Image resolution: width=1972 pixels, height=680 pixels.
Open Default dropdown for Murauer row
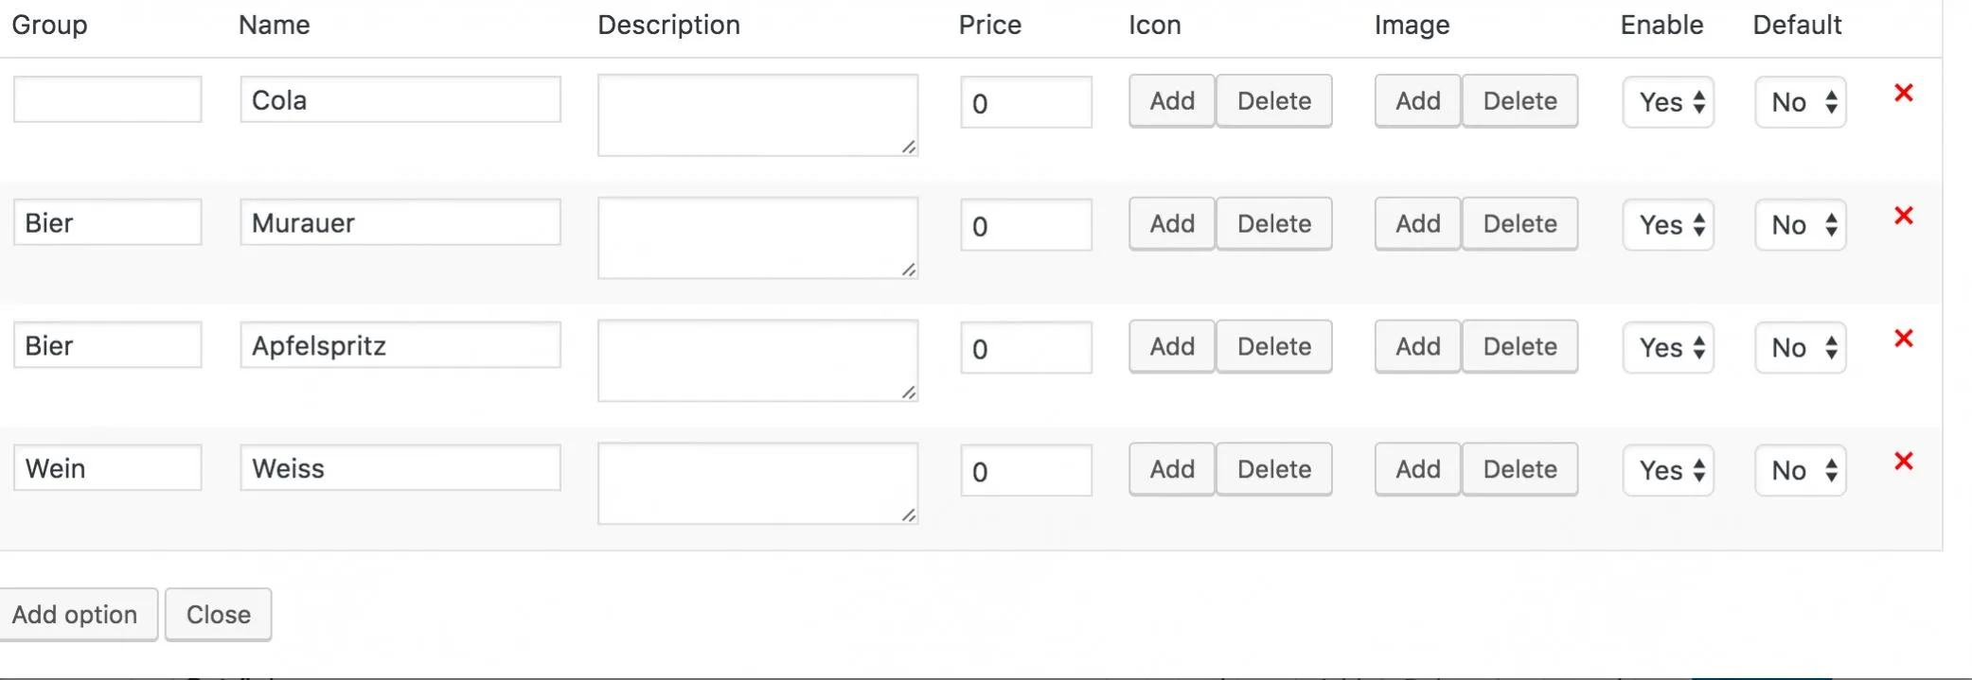1801,225
